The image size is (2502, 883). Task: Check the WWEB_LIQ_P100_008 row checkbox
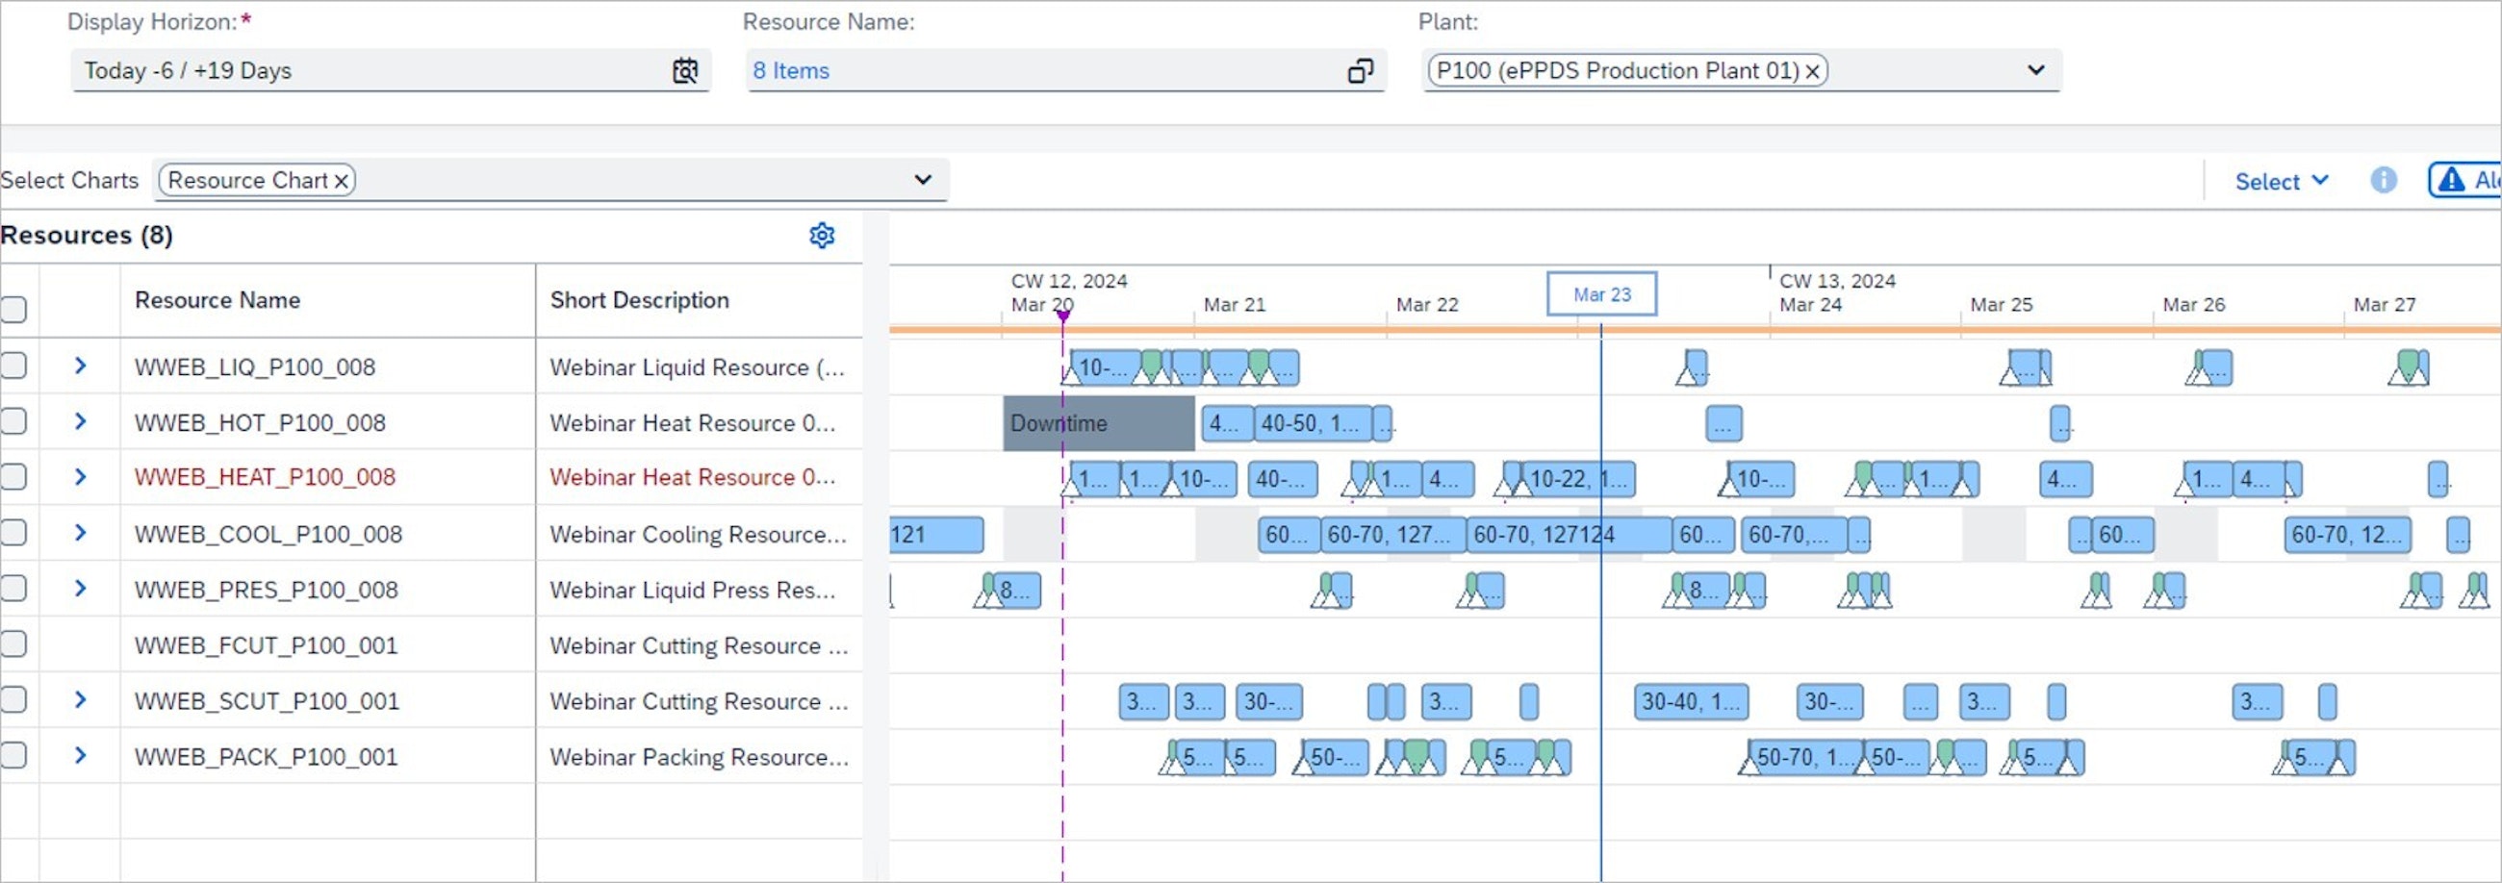(14, 366)
